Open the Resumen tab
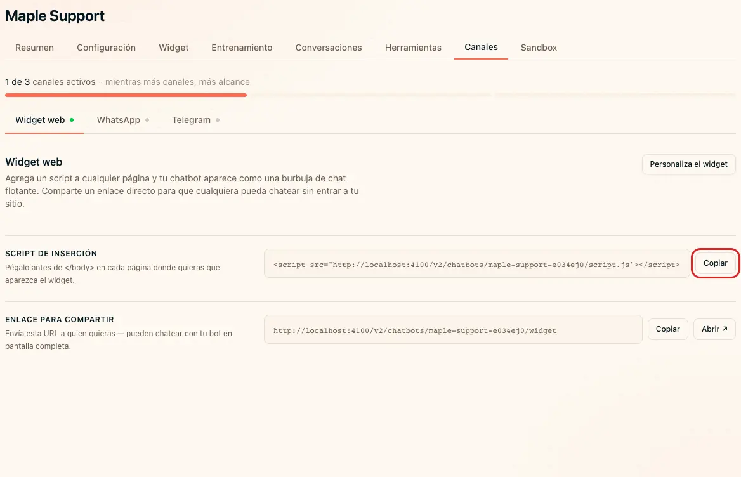Viewport: 741px width, 477px height. pyautogui.click(x=34, y=48)
